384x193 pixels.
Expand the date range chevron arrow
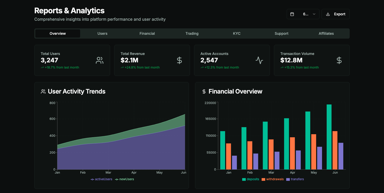[x=314, y=14]
